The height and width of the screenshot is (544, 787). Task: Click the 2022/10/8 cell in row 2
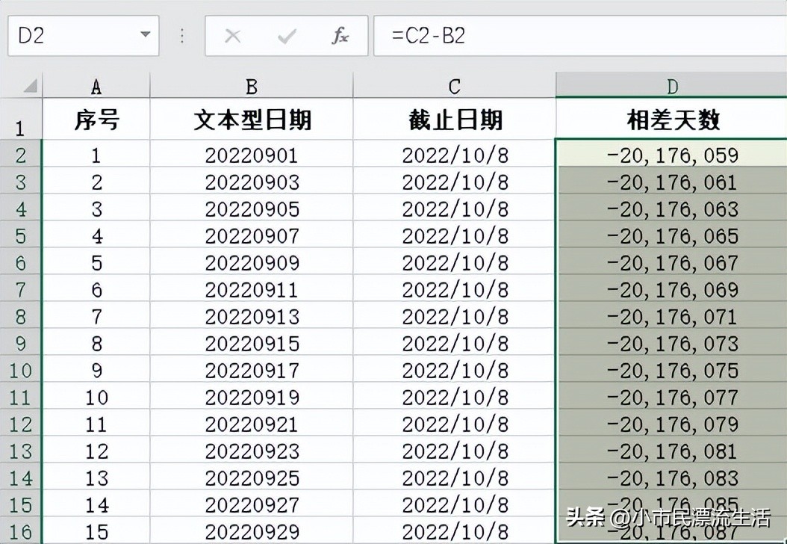coord(455,154)
